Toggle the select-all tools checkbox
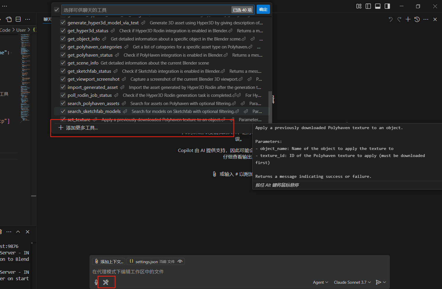442x289 pixels. (57, 10)
